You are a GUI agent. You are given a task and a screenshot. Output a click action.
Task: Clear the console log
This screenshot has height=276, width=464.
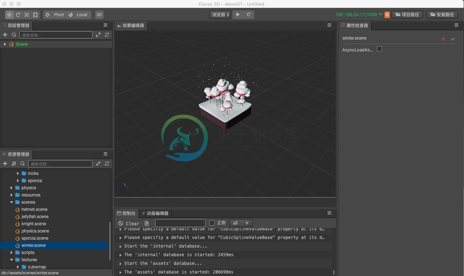(x=129, y=223)
